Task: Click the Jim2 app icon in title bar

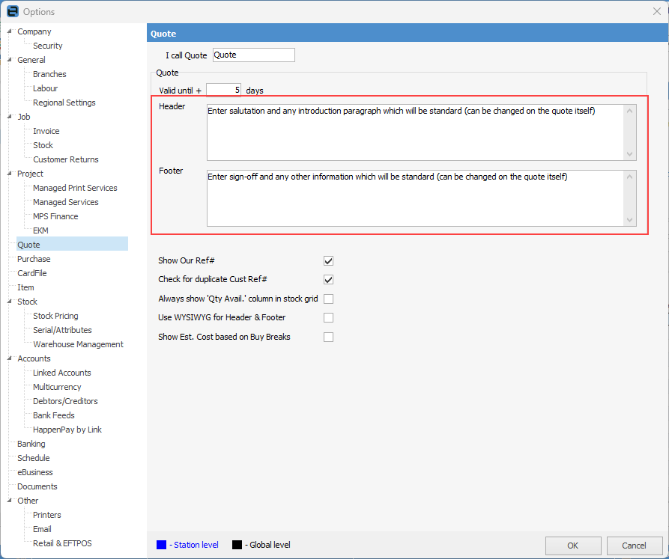Action: [13, 11]
